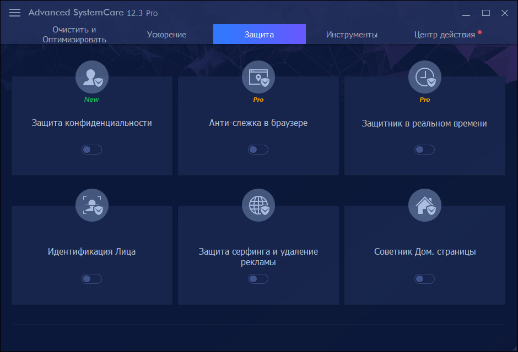Click the clock icon above Защитник в реальном времени
This screenshot has height=352, width=518.
click(424, 77)
